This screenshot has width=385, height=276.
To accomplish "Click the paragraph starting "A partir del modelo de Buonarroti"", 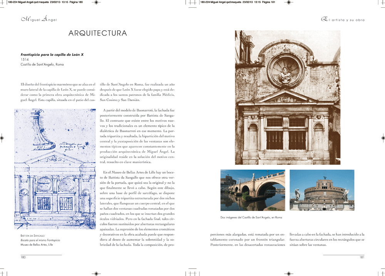I will coord(137,136).
